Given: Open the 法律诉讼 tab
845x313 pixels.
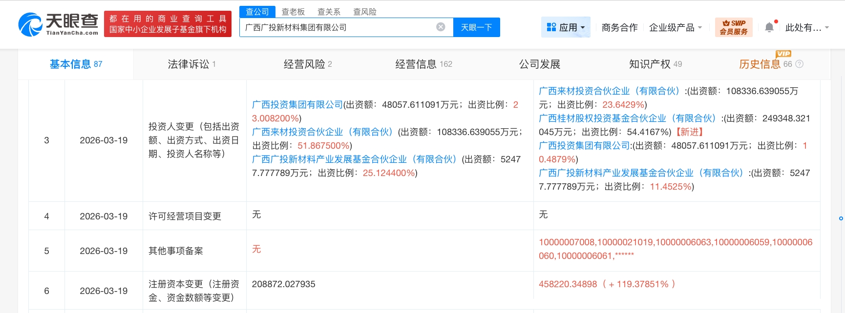Looking at the screenshot, I should pos(191,64).
